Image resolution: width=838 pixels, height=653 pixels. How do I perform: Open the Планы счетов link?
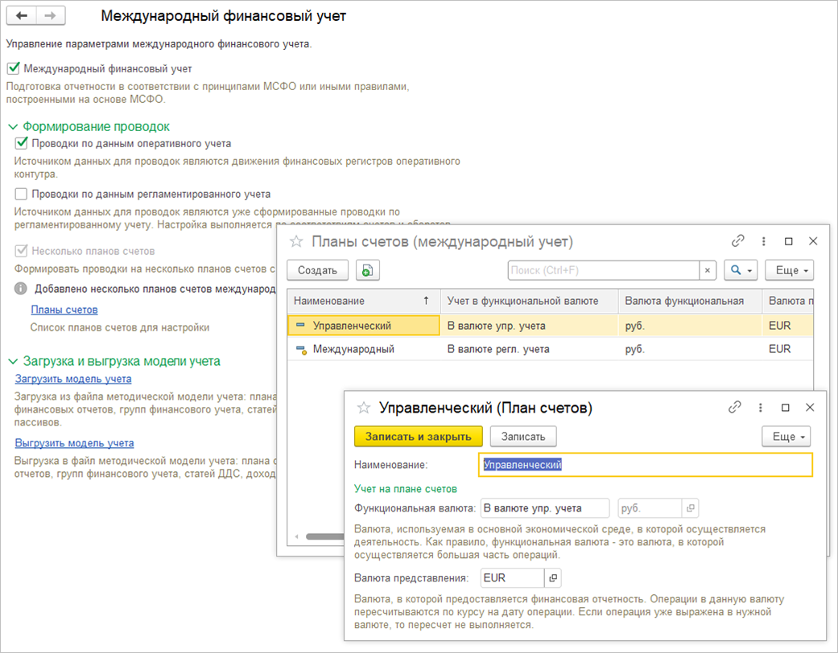64,310
